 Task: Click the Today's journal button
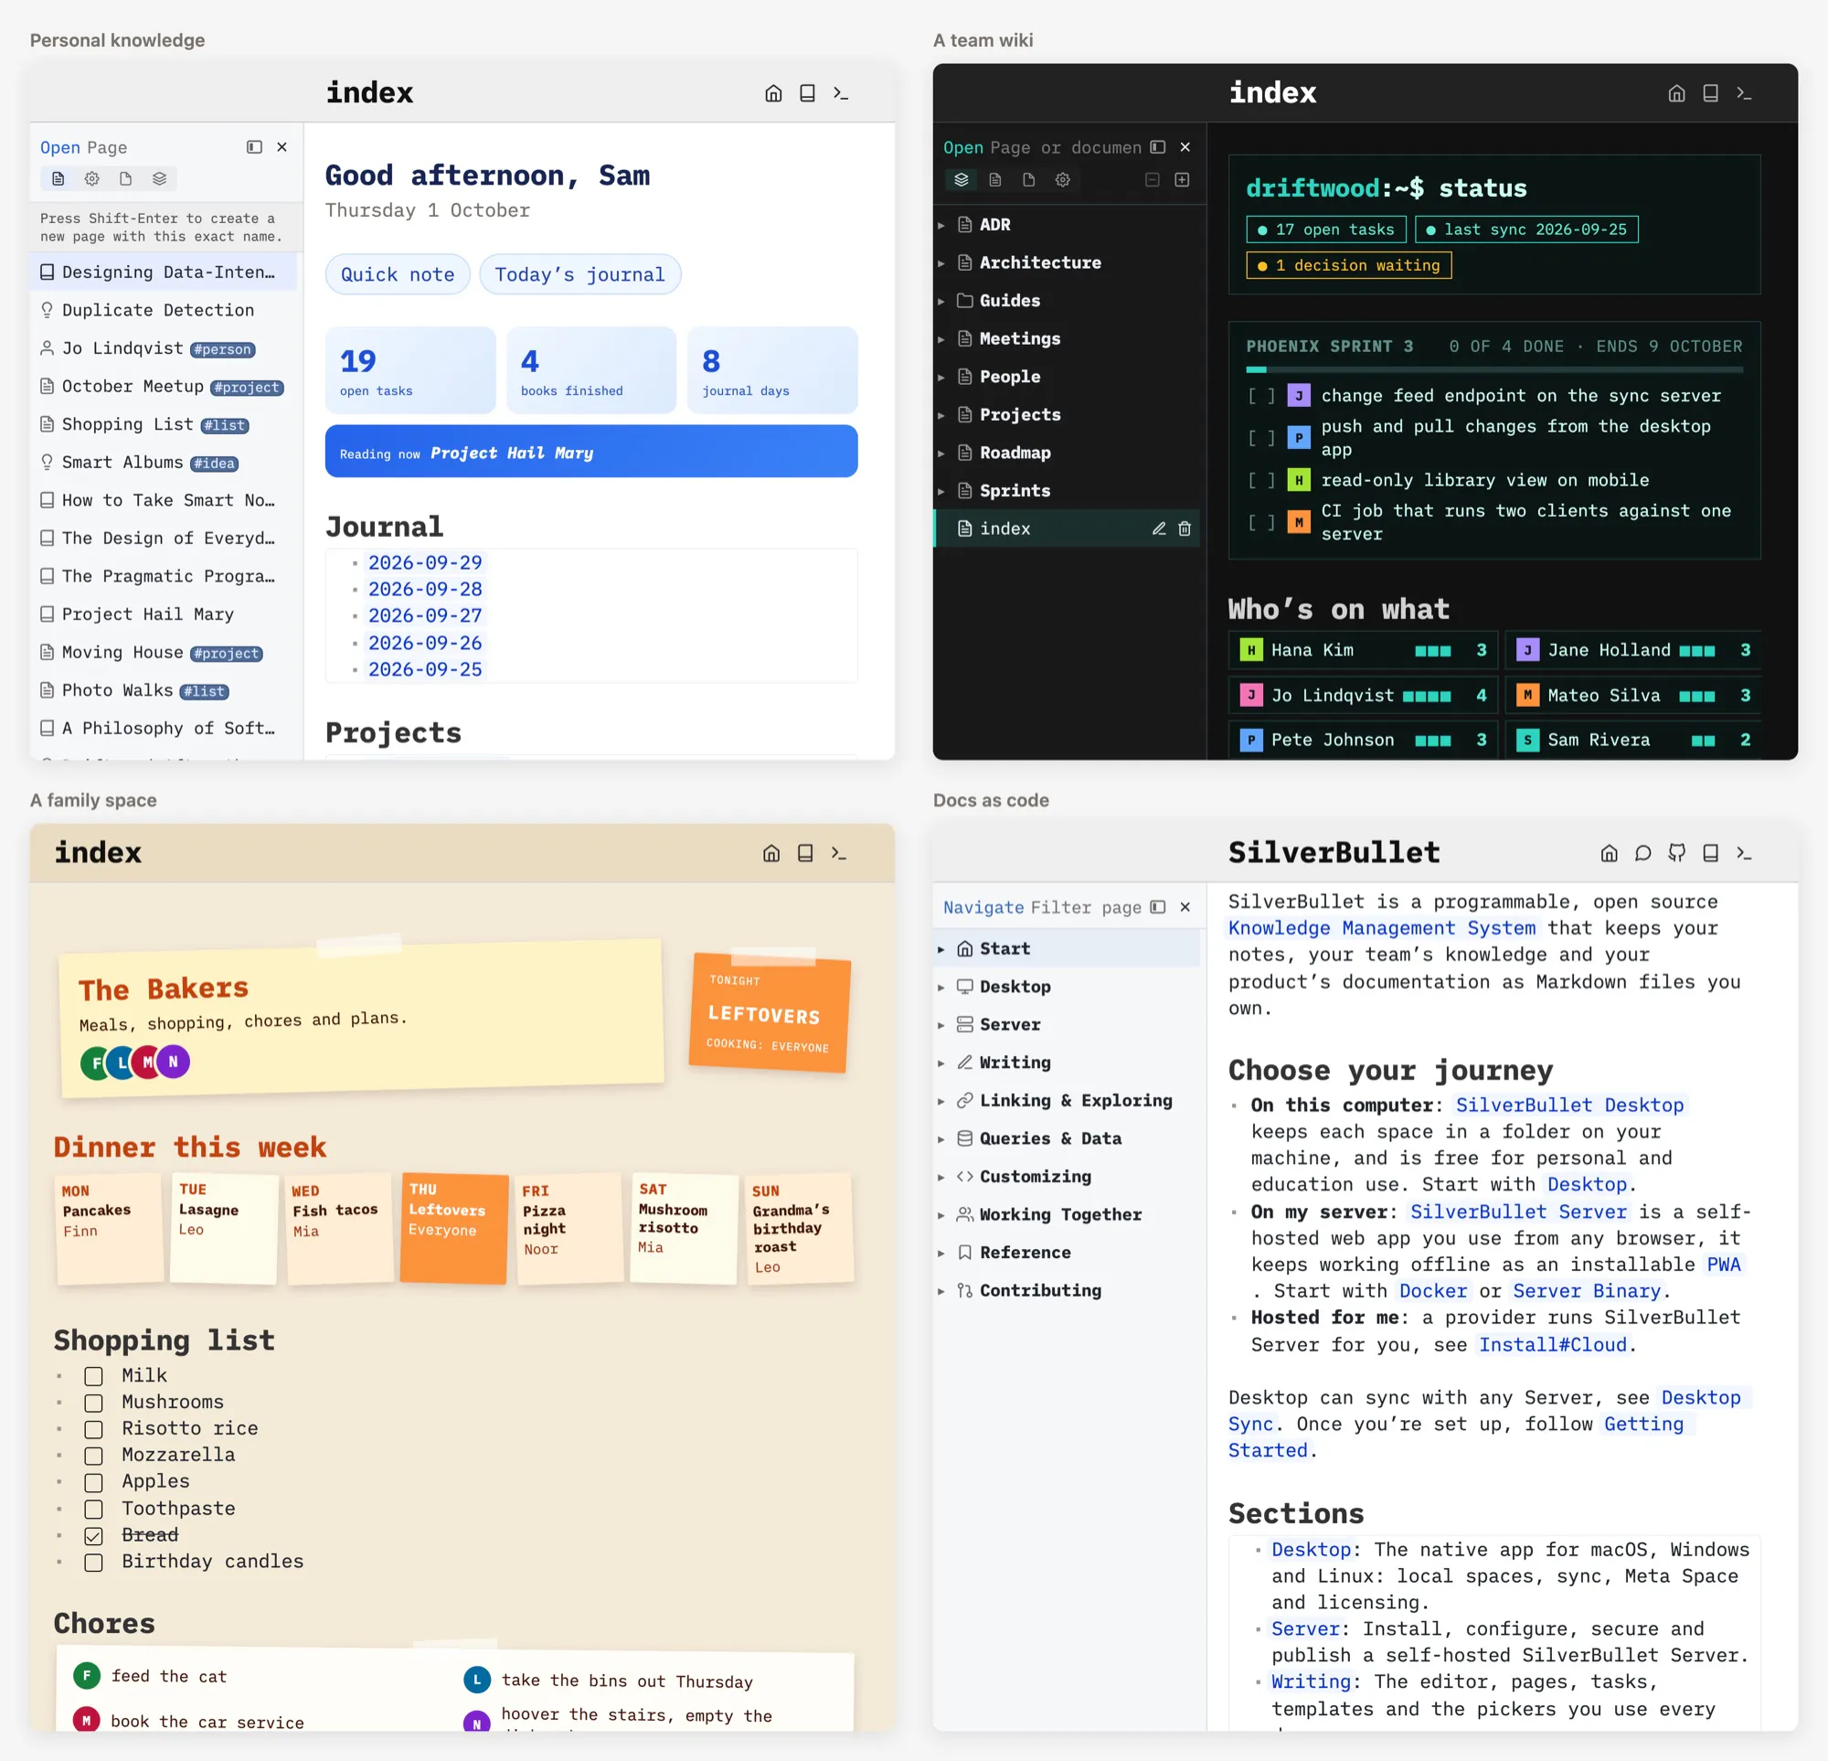579,274
